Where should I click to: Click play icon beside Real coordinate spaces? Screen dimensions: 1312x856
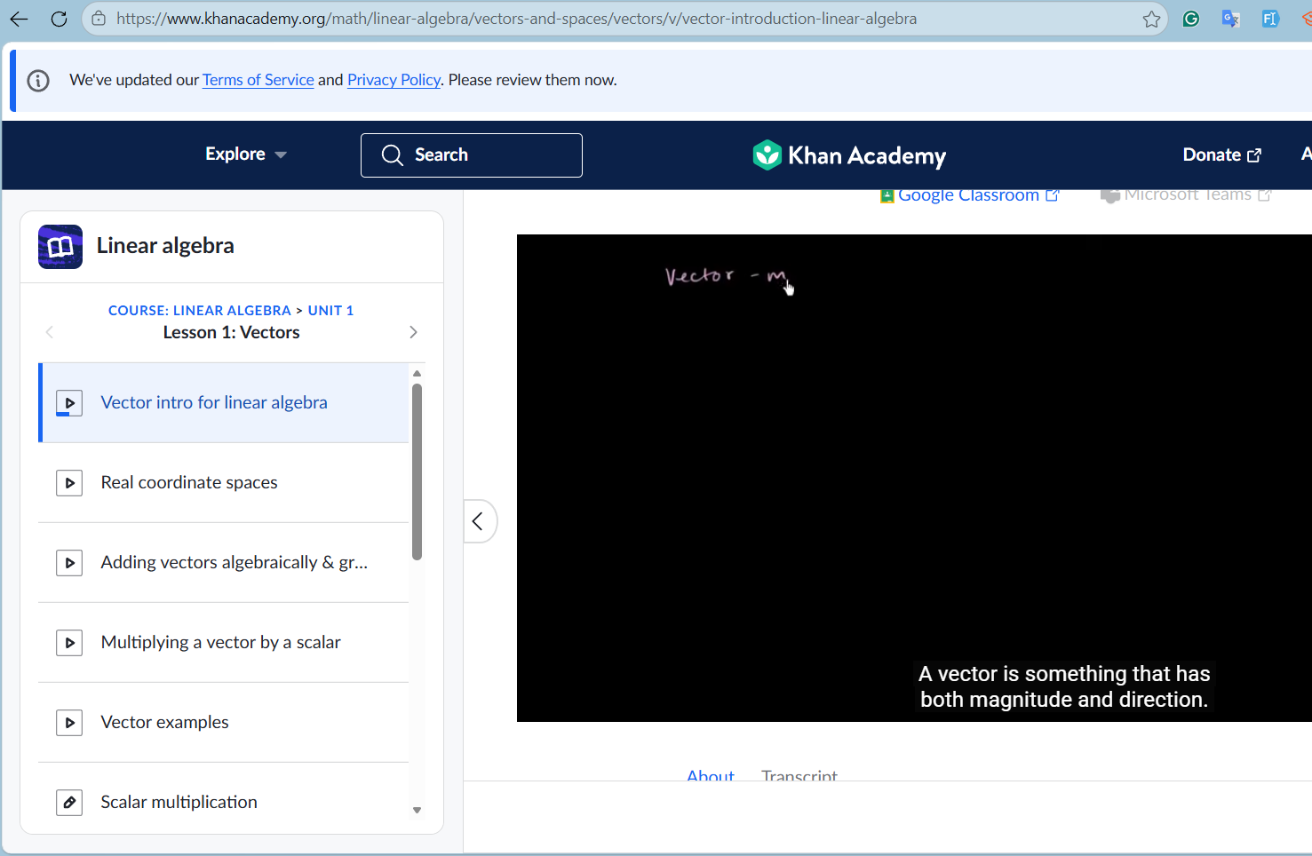(69, 483)
